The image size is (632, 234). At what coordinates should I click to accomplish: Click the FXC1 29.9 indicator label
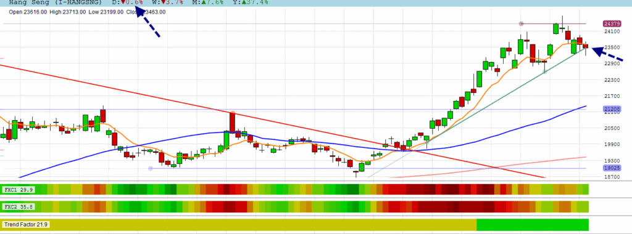point(19,190)
